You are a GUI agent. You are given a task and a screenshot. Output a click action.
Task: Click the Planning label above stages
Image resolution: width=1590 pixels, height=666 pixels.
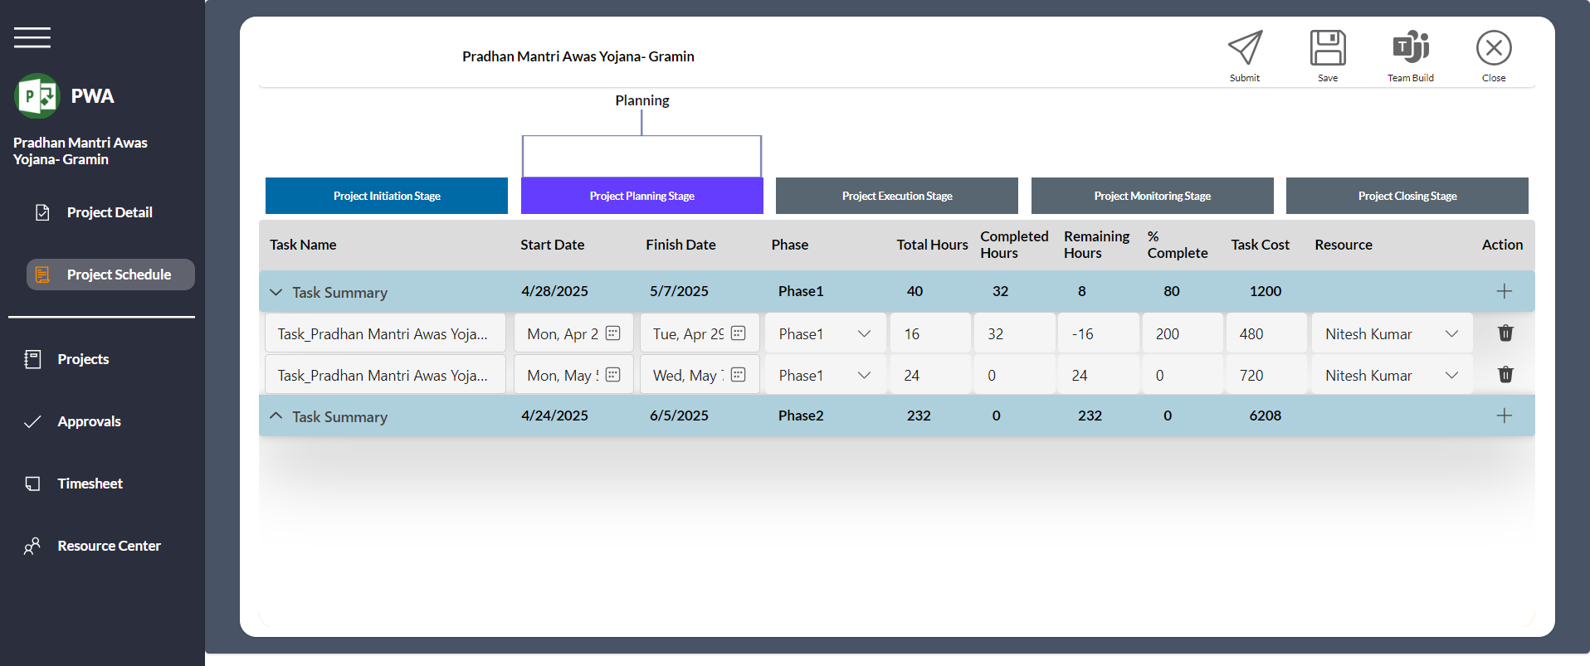642,100
